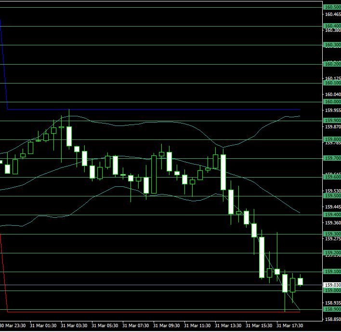This screenshot has height=332, width=341.
Task: Click the 31 Mar 01:30 time label
Action: [42, 326]
